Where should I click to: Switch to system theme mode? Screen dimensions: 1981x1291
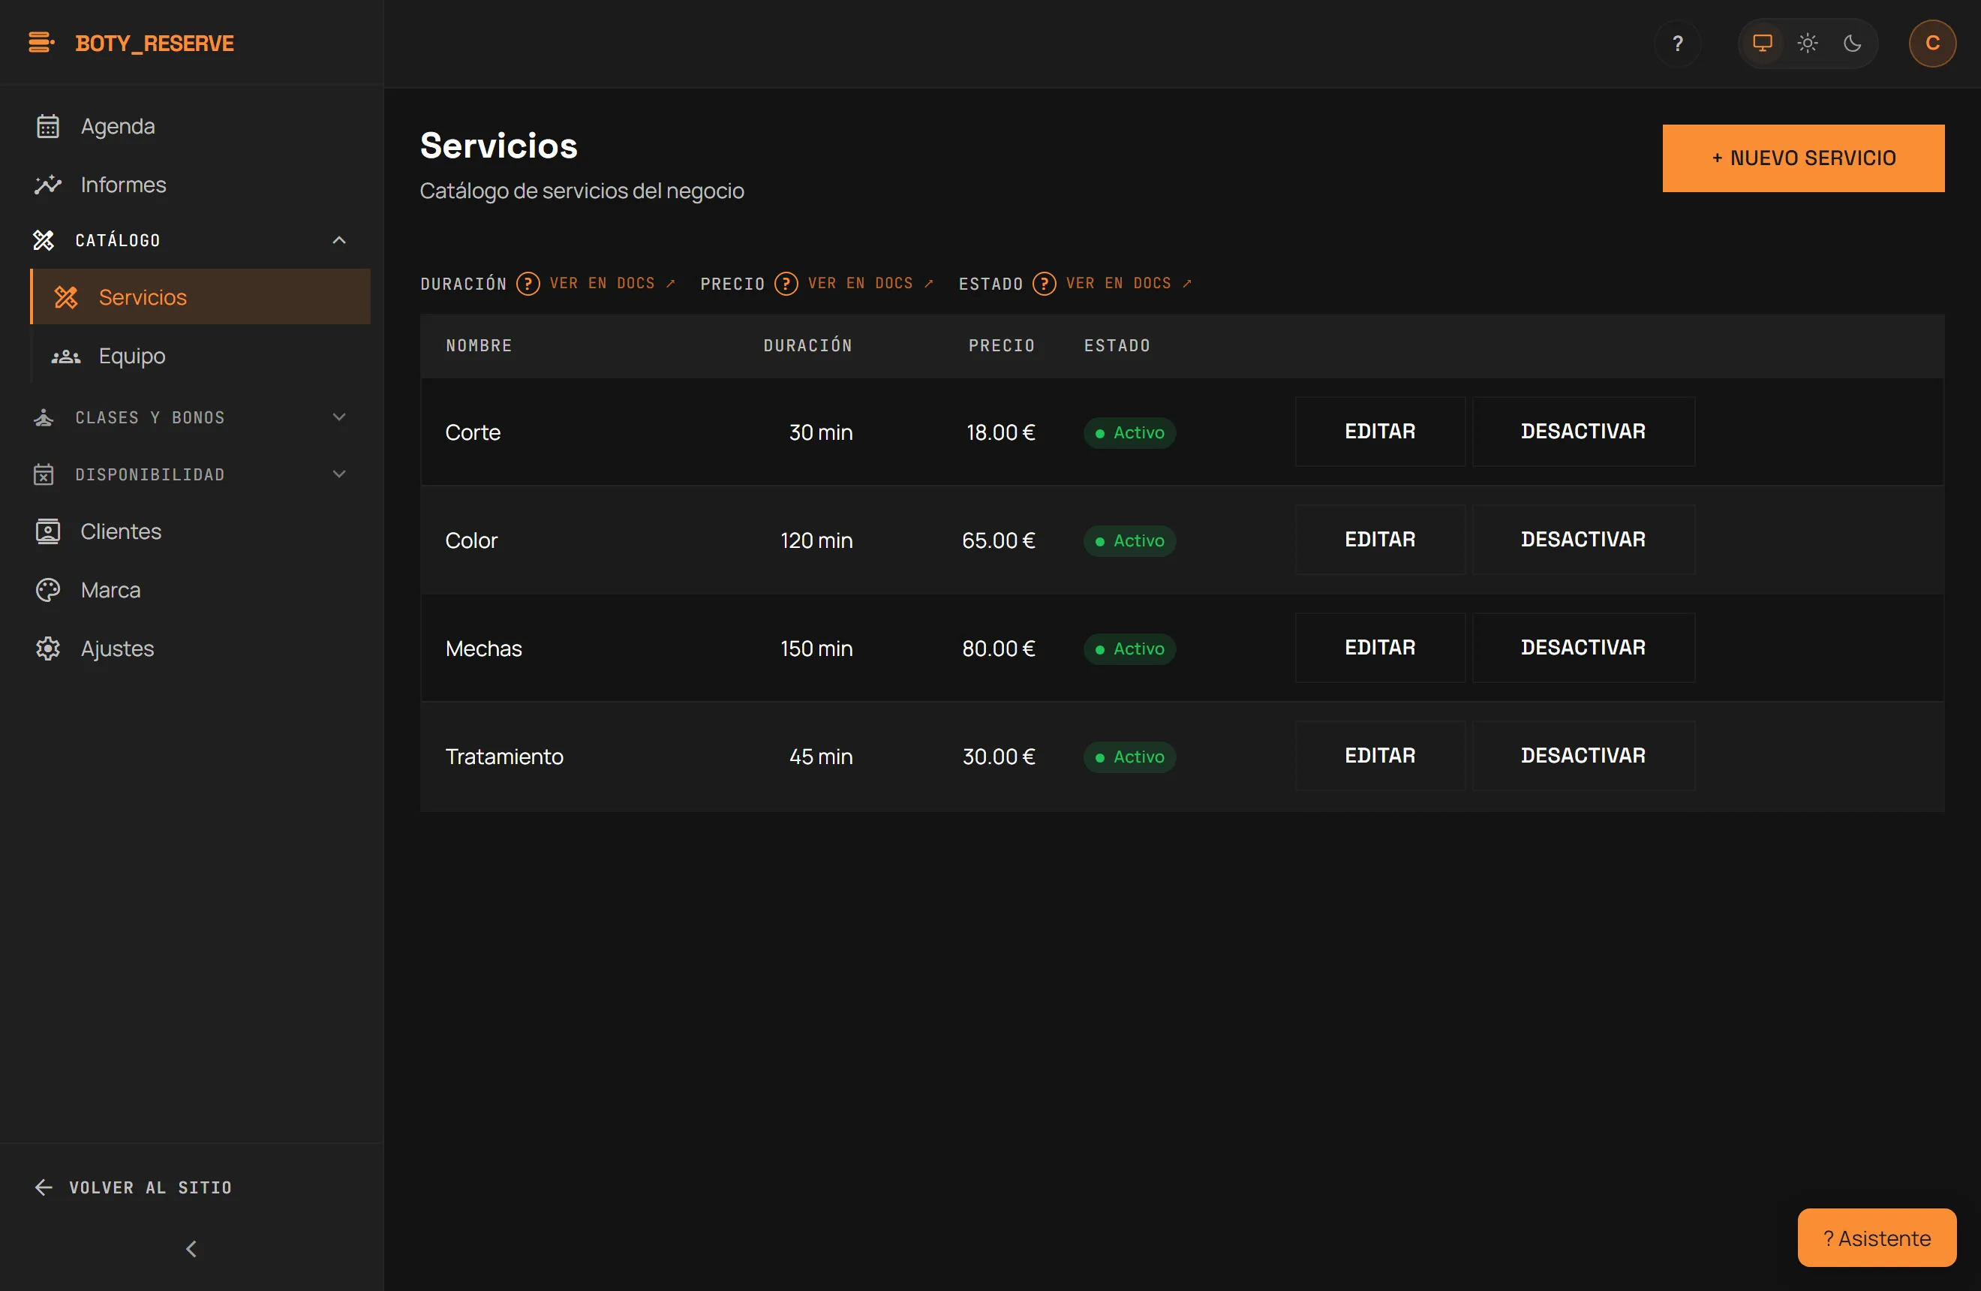coord(1762,44)
